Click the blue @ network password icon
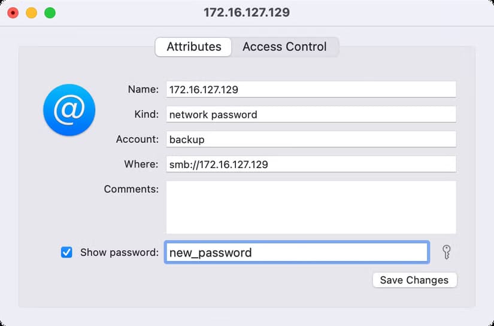 pos(69,110)
